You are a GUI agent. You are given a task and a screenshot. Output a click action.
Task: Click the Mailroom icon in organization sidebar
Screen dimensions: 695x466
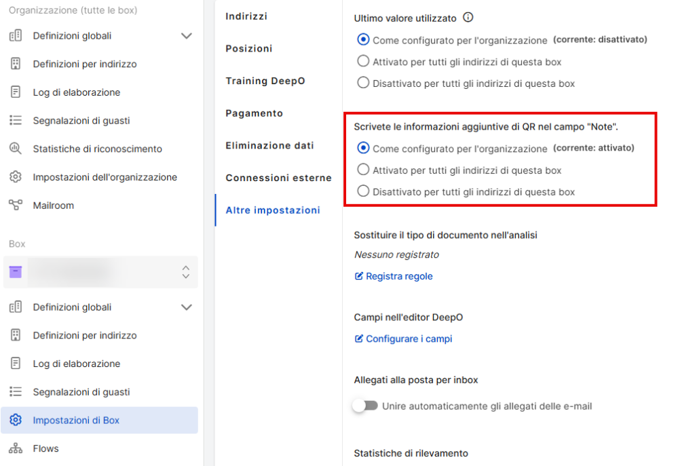16,205
